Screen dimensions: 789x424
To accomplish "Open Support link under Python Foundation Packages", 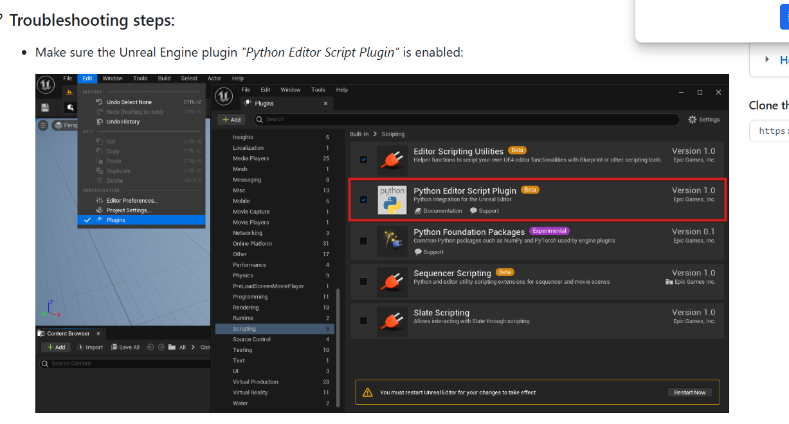I will [x=429, y=252].
